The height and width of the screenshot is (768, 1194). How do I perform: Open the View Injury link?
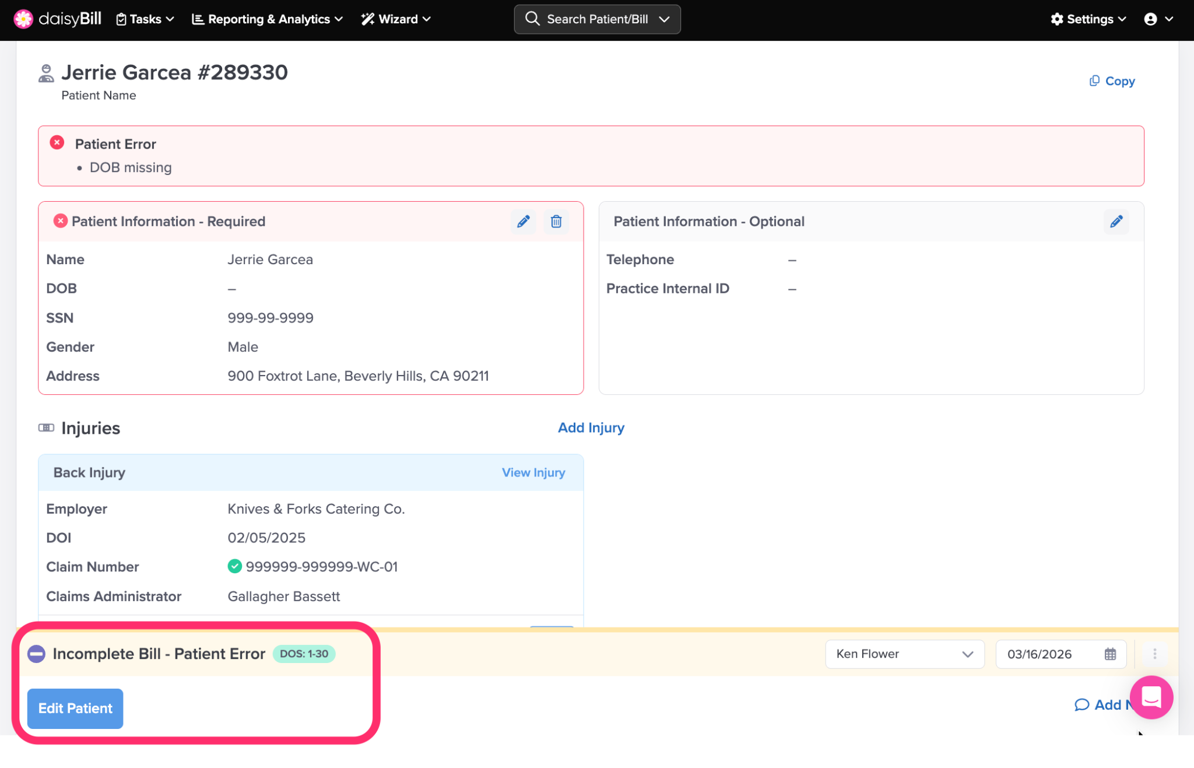click(x=533, y=472)
